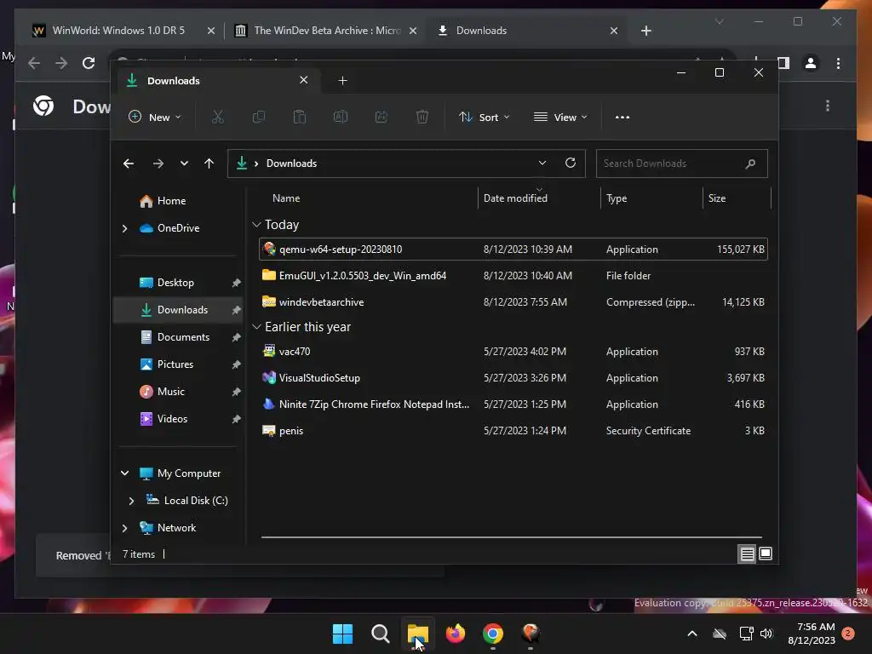Viewport: 872px width, 654px height.
Task: Select the EmuGUI_v1.2.0.5503_dev_Win_amd64 folder
Action: 513,276
